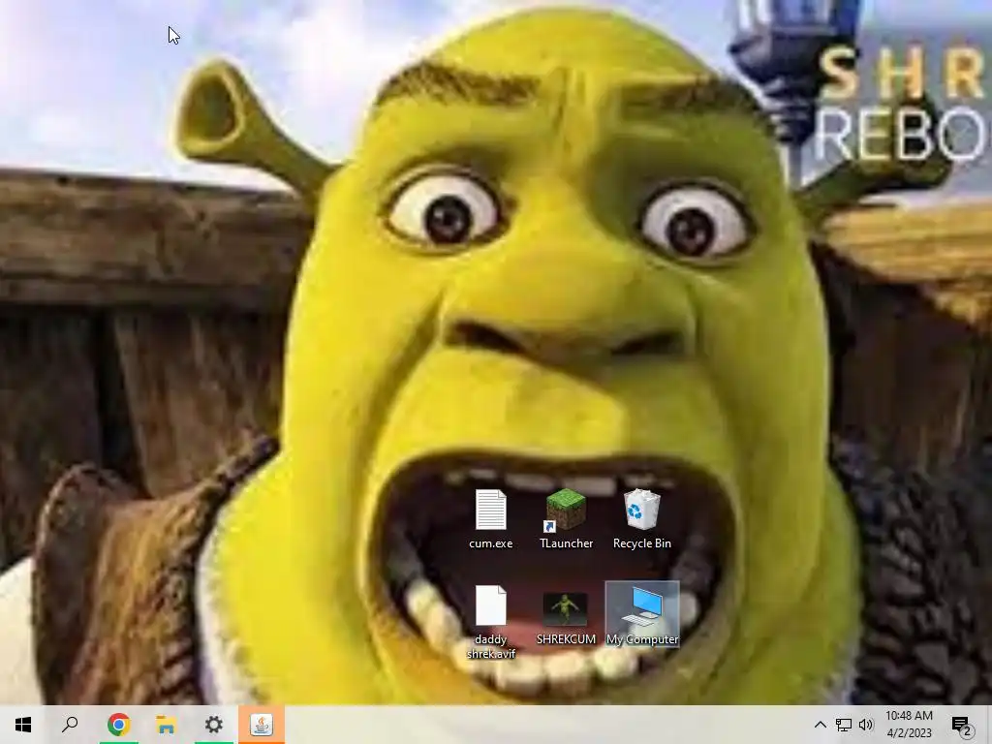
Task: Open network status tray icon
Action: (844, 725)
